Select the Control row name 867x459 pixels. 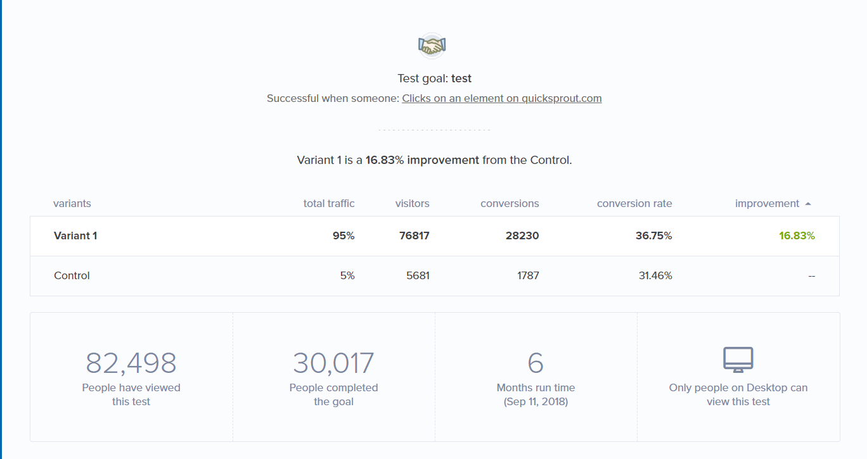(x=72, y=275)
